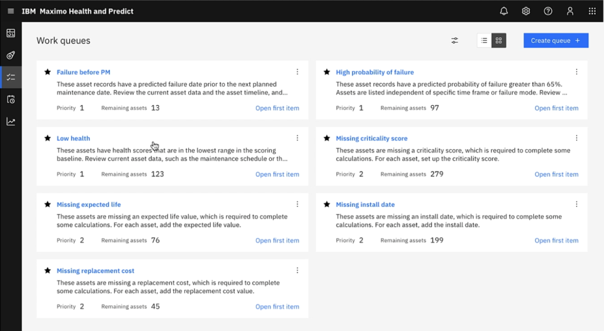Screen dimensions: 604x331
Task: Open the charts icon in sidebar
Action: click(x=11, y=121)
